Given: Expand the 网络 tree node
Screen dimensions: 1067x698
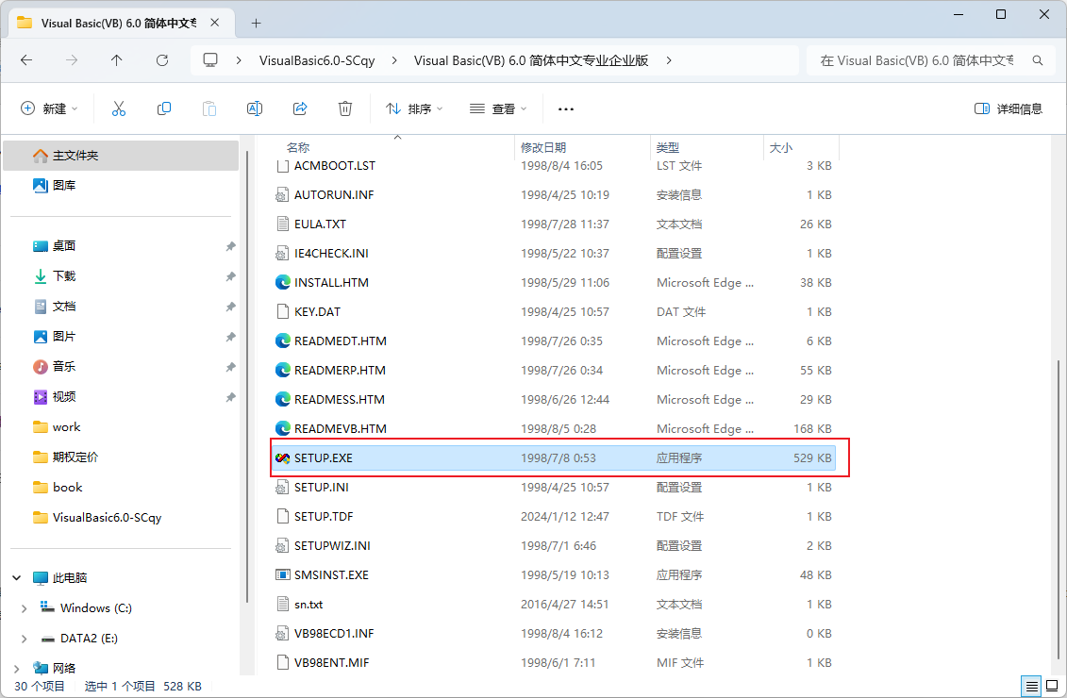Looking at the screenshot, I should click(x=17, y=668).
